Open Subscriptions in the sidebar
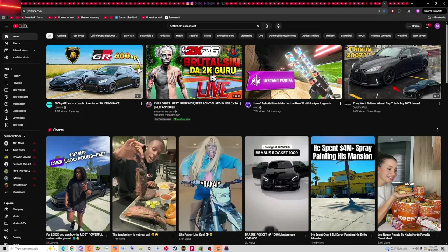448x252 pixels. tap(20, 50)
